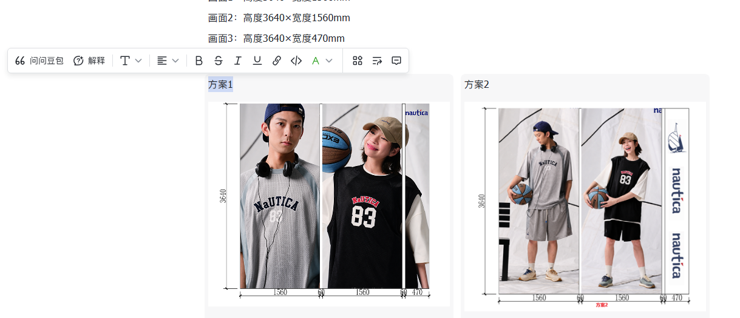Screen dimensions: 740x318
Task: Click the 问问豆包 quote button
Action: [39, 61]
